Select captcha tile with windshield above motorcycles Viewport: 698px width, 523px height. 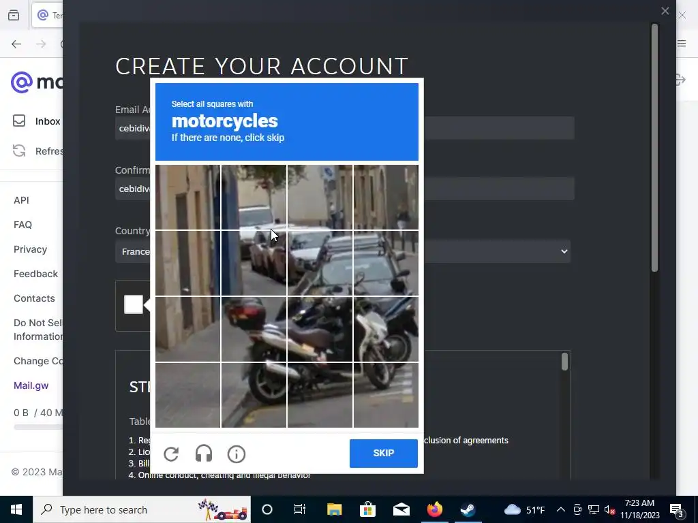[386, 264]
